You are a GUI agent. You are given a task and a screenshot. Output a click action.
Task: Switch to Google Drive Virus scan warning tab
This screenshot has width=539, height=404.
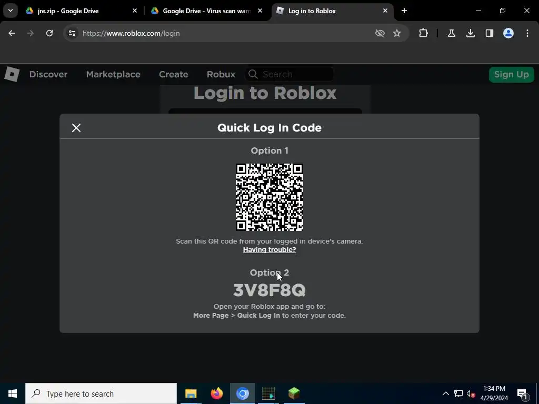pos(206,11)
